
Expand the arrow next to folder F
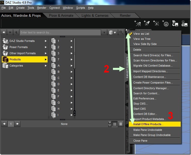point(72,96)
